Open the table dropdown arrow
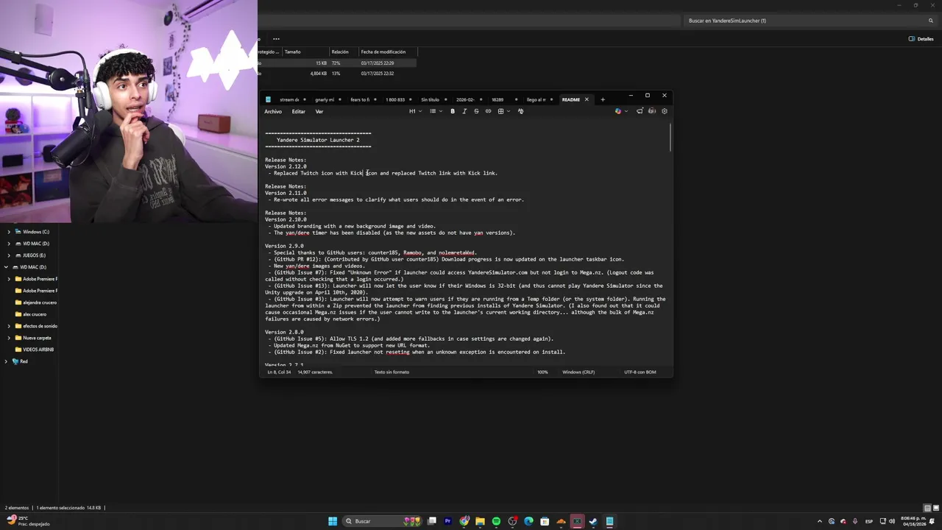The height and width of the screenshot is (530, 942). click(509, 111)
